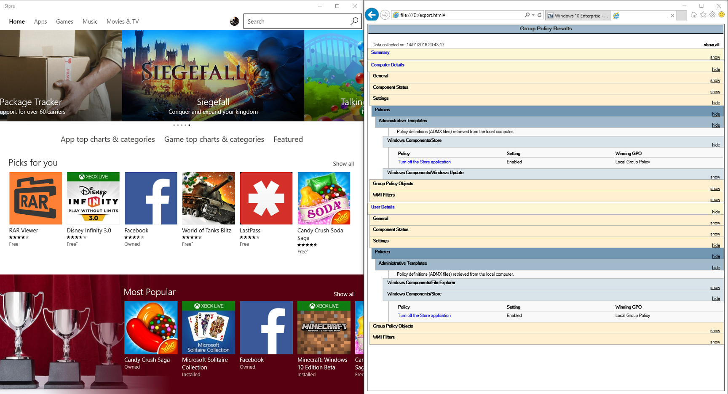This screenshot has height=394, width=728.
Task: Open the user account avatar in Store
Action: tap(235, 21)
